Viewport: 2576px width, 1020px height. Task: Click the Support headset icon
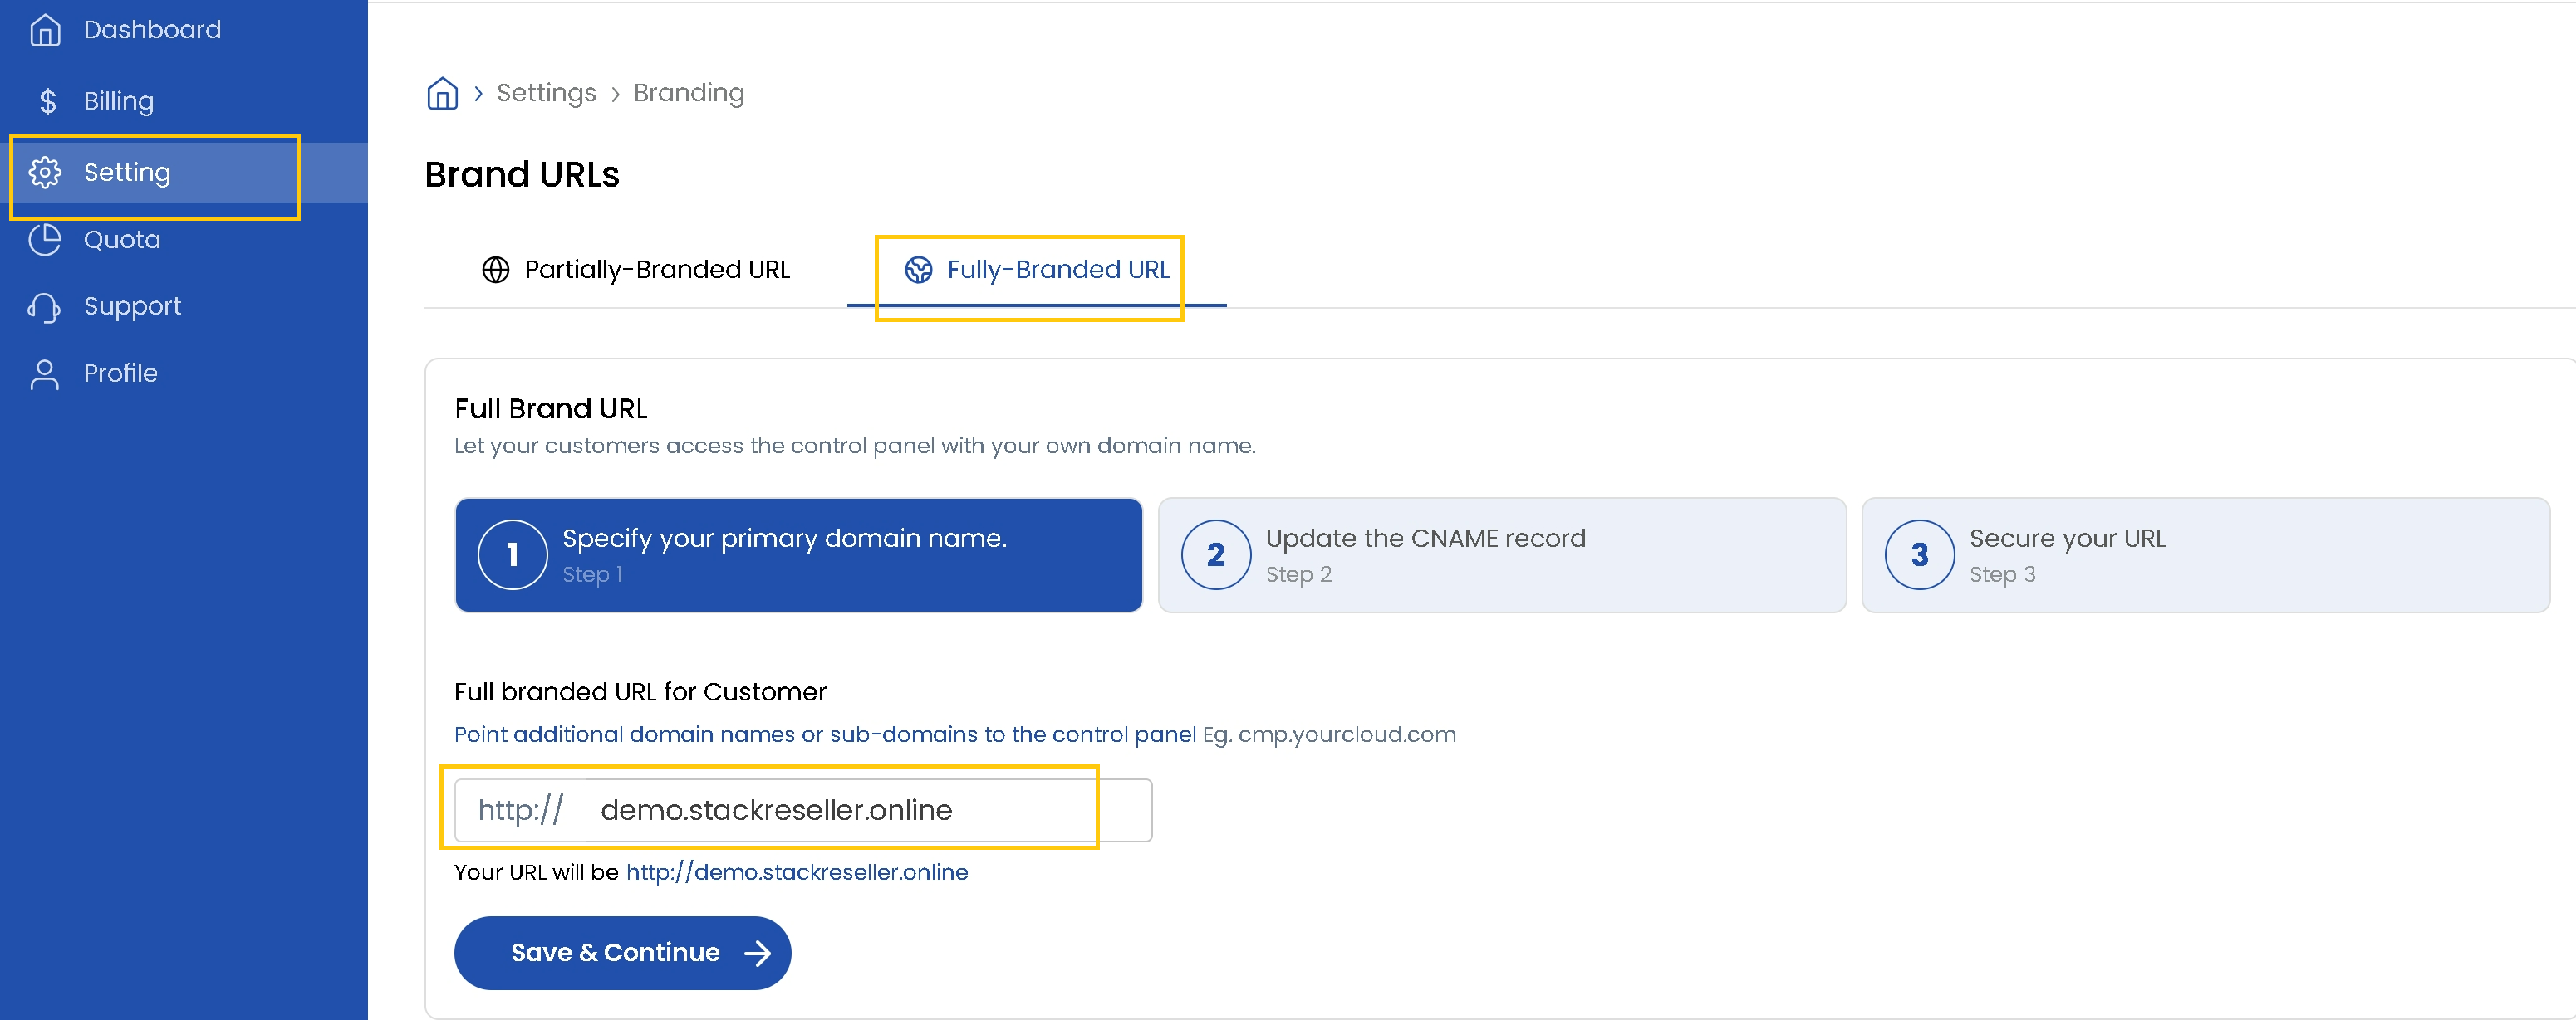44,305
